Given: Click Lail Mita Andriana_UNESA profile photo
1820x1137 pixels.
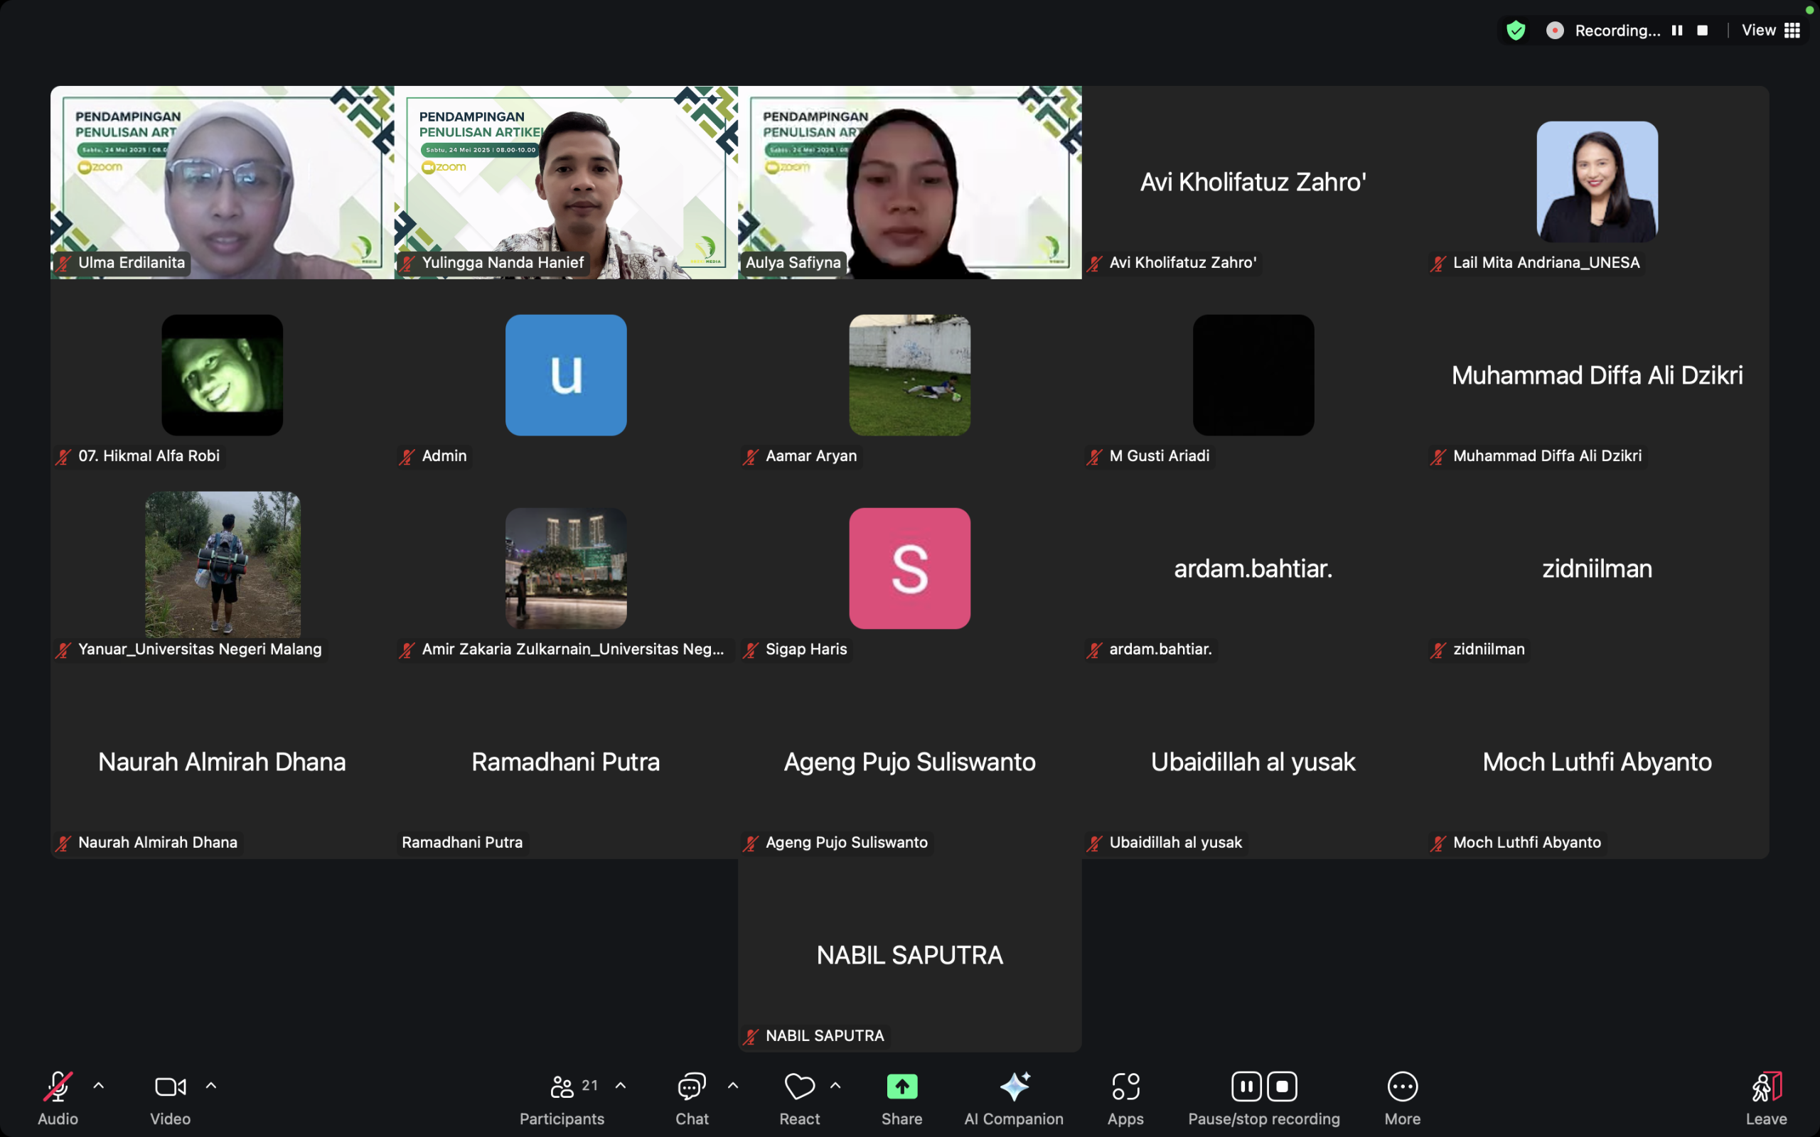Looking at the screenshot, I should point(1597,182).
